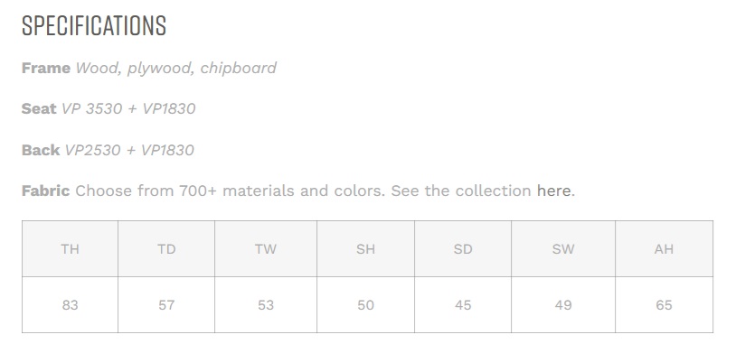Click the table cell with value 83
Viewport: 736px width, 344px height.
coord(70,305)
